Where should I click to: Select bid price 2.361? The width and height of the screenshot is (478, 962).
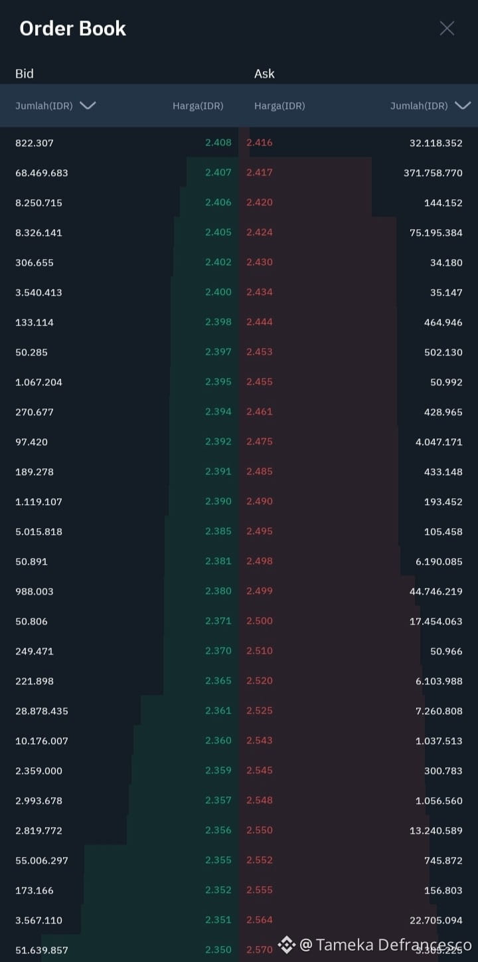(x=218, y=710)
